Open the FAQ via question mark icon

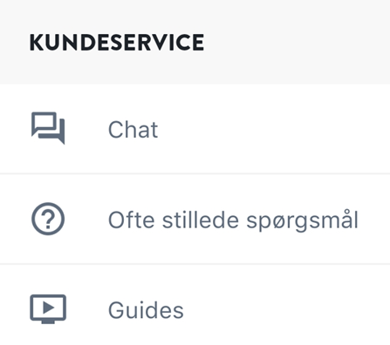pos(48,219)
